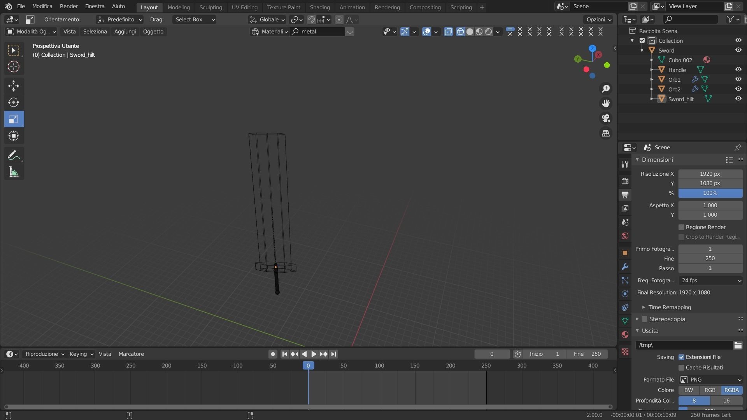This screenshot has width=747, height=420.
Task: Switch orthographic/perspective grid icon
Action: click(x=606, y=133)
